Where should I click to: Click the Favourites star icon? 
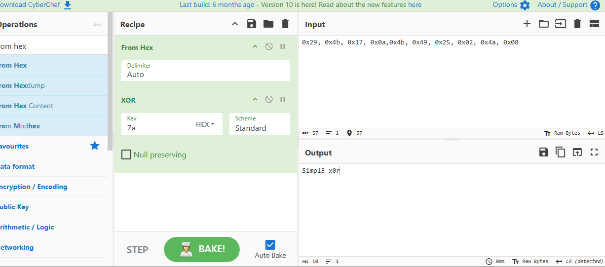(x=95, y=146)
